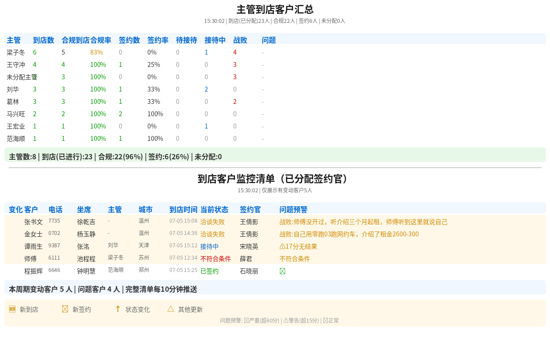Click the 马兴旺 supervisor name
550x345 pixels.
16,114
